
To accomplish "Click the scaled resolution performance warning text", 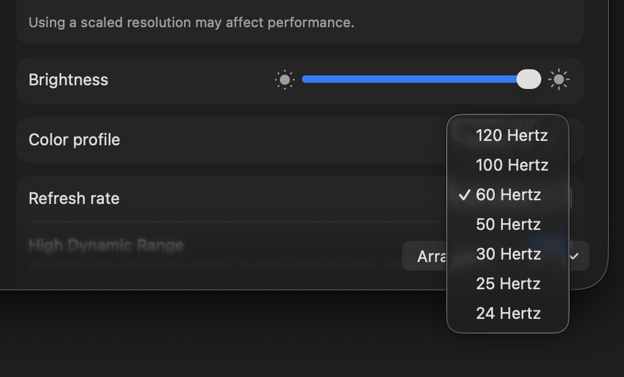I will point(190,22).
